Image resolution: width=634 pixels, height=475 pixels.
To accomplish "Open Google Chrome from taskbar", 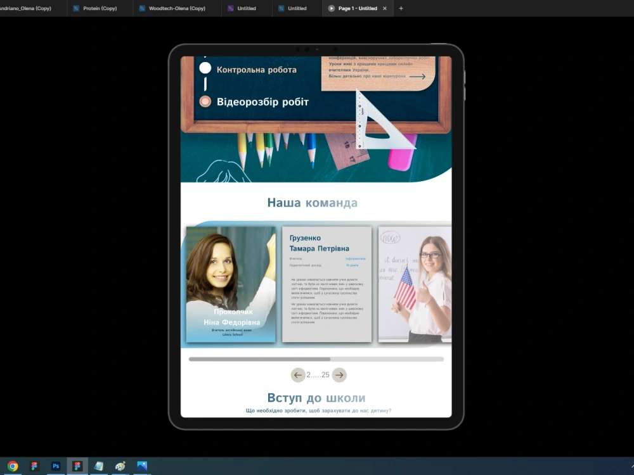I will [13, 466].
